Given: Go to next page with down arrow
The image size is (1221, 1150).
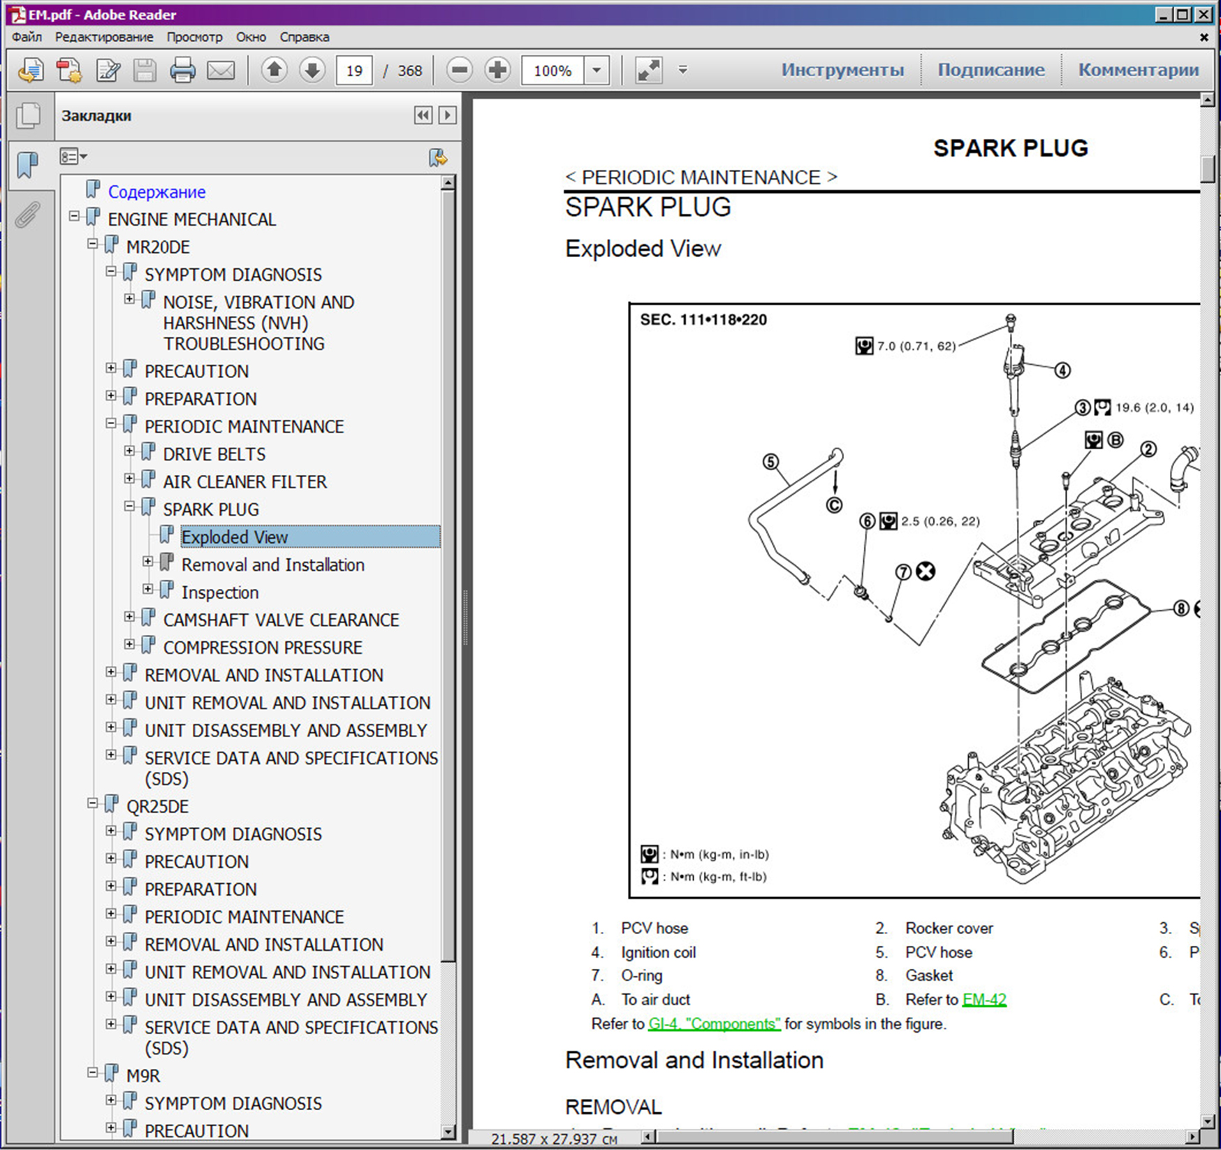Looking at the screenshot, I should (312, 70).
